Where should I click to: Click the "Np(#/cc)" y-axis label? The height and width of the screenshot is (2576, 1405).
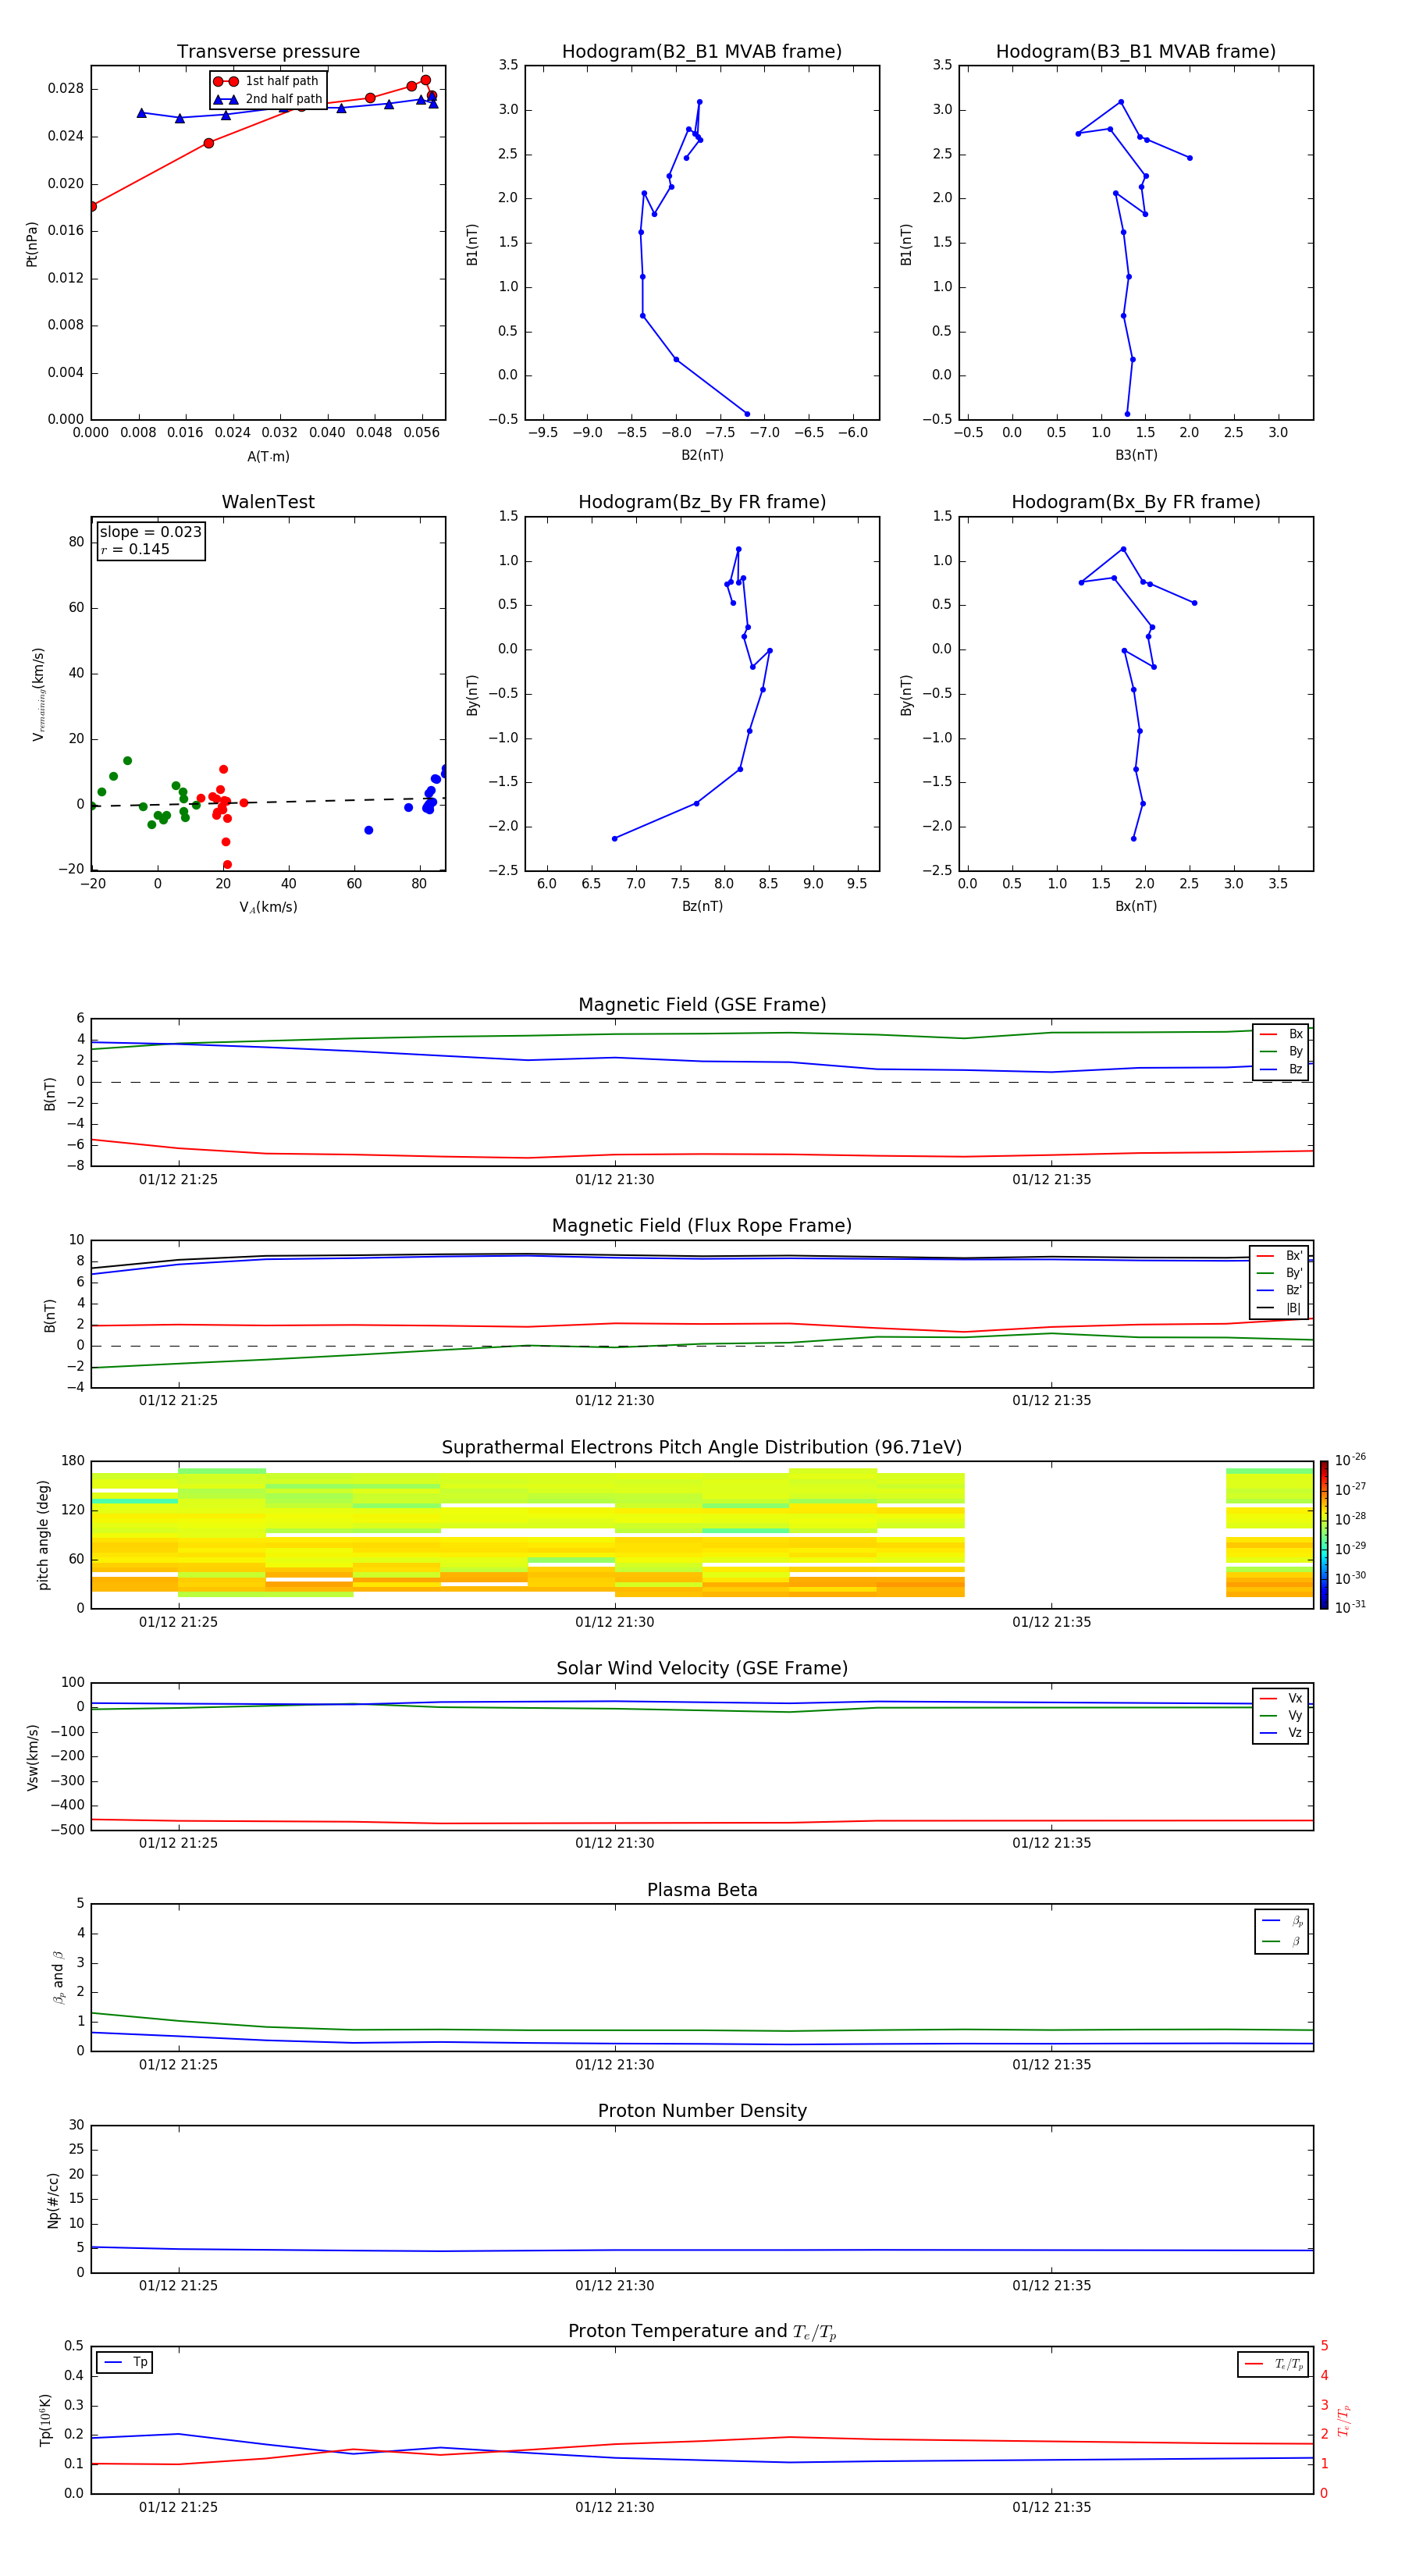(x=53, y=2200)
